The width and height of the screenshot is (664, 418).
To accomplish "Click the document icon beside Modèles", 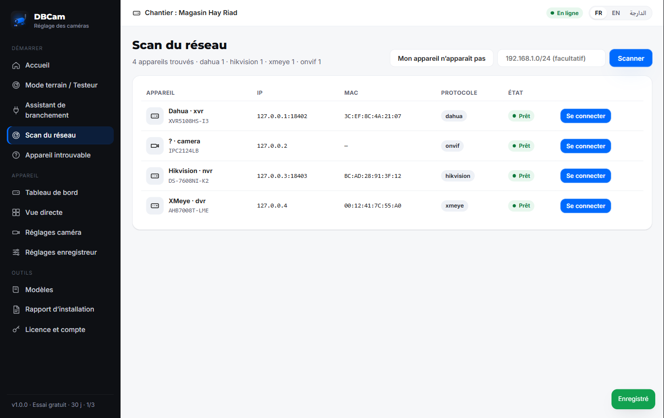I will coord(16,290).
